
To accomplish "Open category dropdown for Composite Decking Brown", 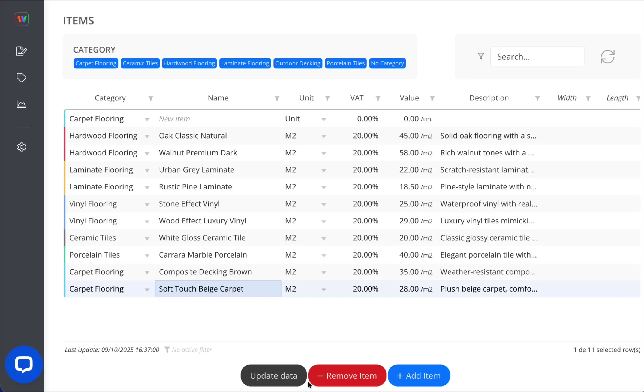I will pos(147,272).
